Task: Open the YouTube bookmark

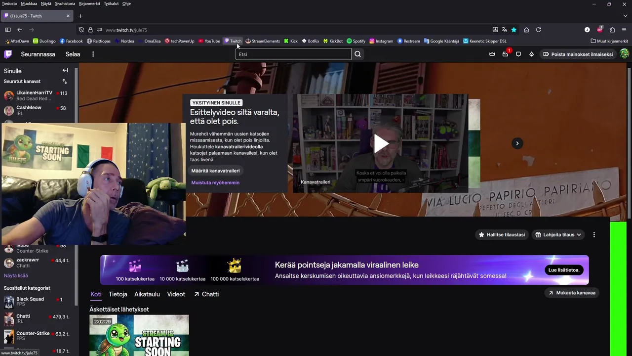Action: tap(209, 41)
